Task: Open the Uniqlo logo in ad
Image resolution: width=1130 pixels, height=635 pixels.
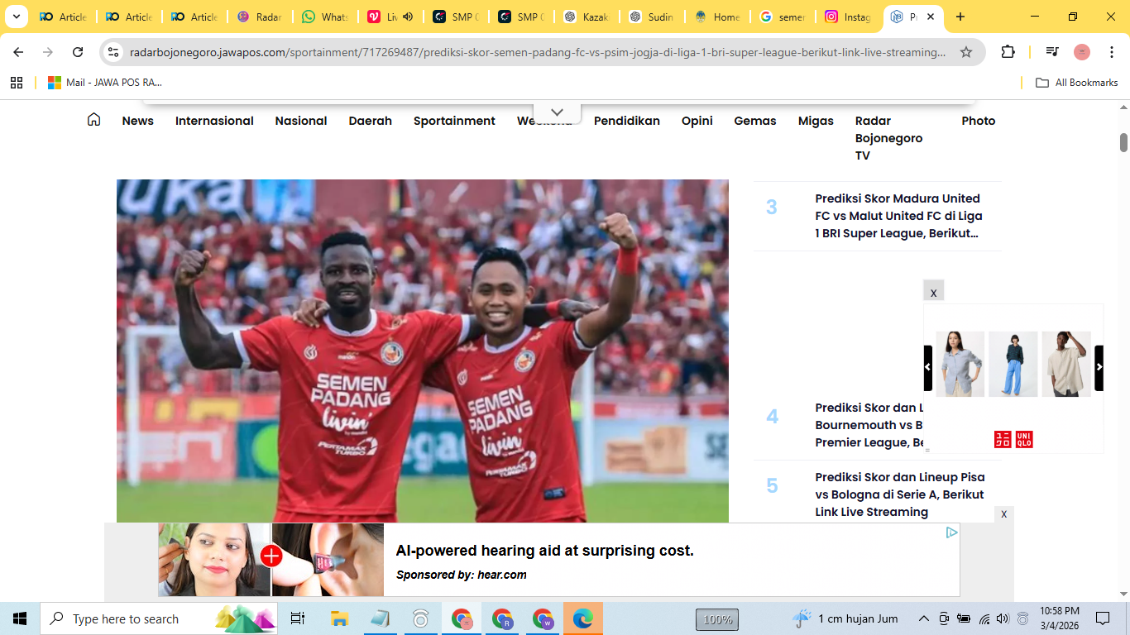Action: pos(1013,439)
